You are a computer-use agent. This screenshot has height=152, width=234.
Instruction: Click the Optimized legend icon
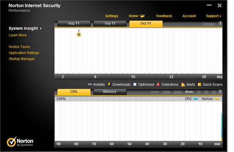click(135, 84)
